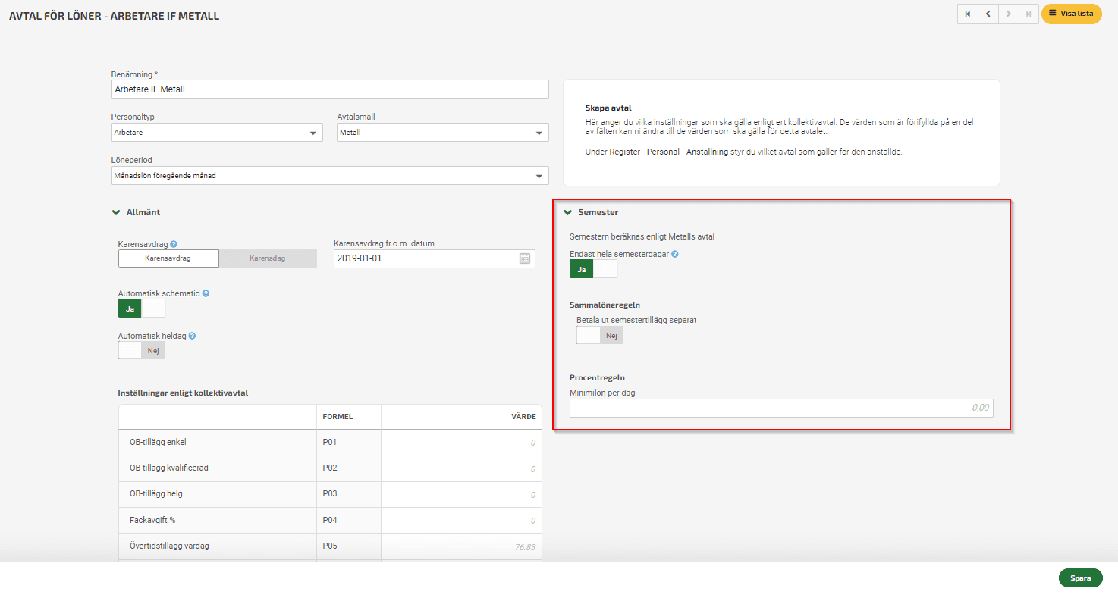Click the FORMEL column header
The height and width of the screenshot is (598, 1118).
coord(338,417)
